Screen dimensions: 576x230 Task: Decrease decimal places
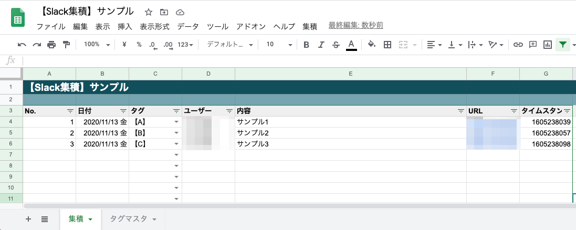pos(153,45)
